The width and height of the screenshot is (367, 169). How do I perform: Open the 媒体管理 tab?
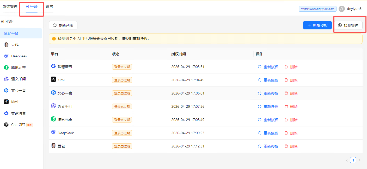point(10,7)
